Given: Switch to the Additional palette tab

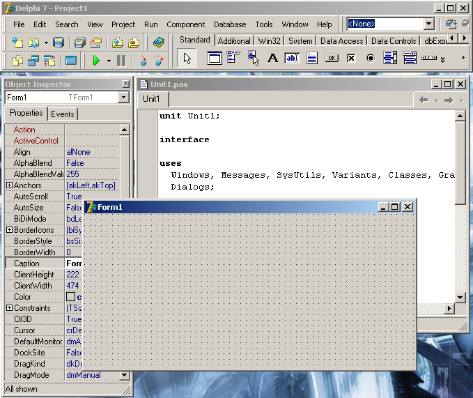Looking at the screenshot, I should [x=234, y=40].
